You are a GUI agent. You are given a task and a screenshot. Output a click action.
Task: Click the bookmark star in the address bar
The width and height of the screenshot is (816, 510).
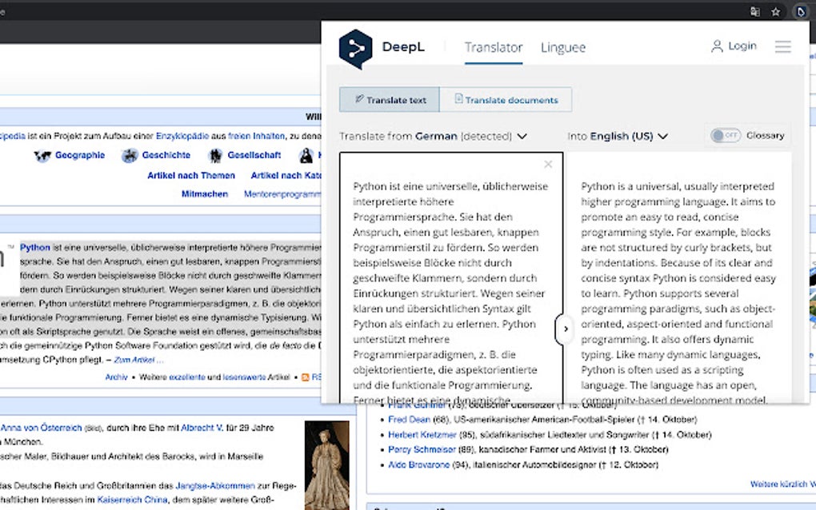click(775, 12)
